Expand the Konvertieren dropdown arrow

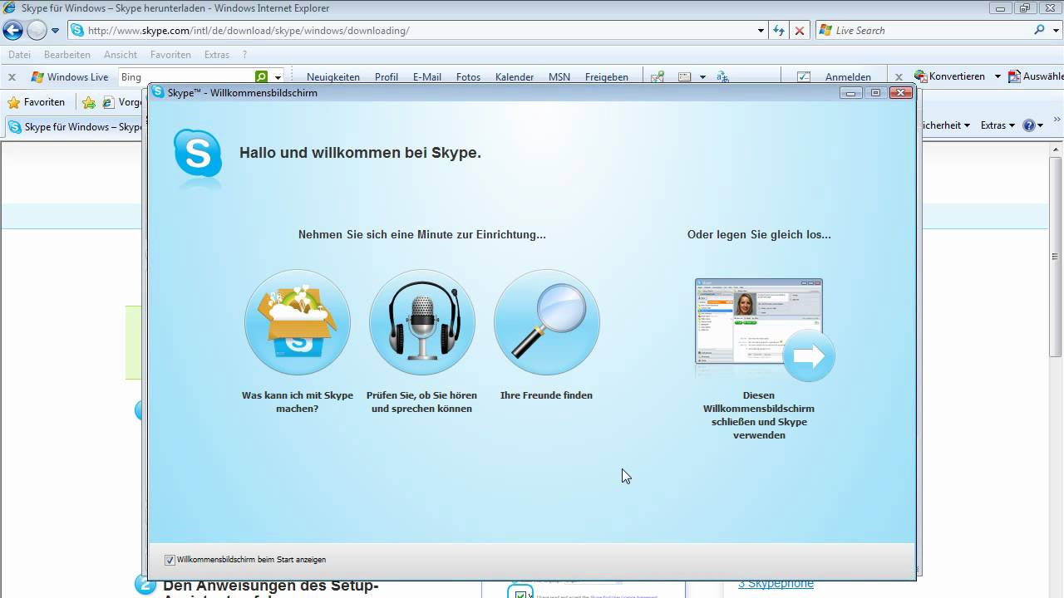[x=997, y=76]
